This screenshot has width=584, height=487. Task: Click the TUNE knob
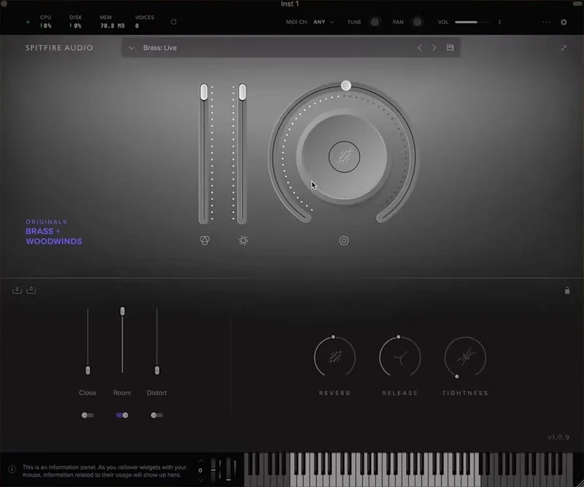tap(374, 22)
